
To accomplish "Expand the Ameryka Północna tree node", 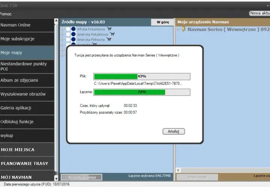I will pos(62,40).
